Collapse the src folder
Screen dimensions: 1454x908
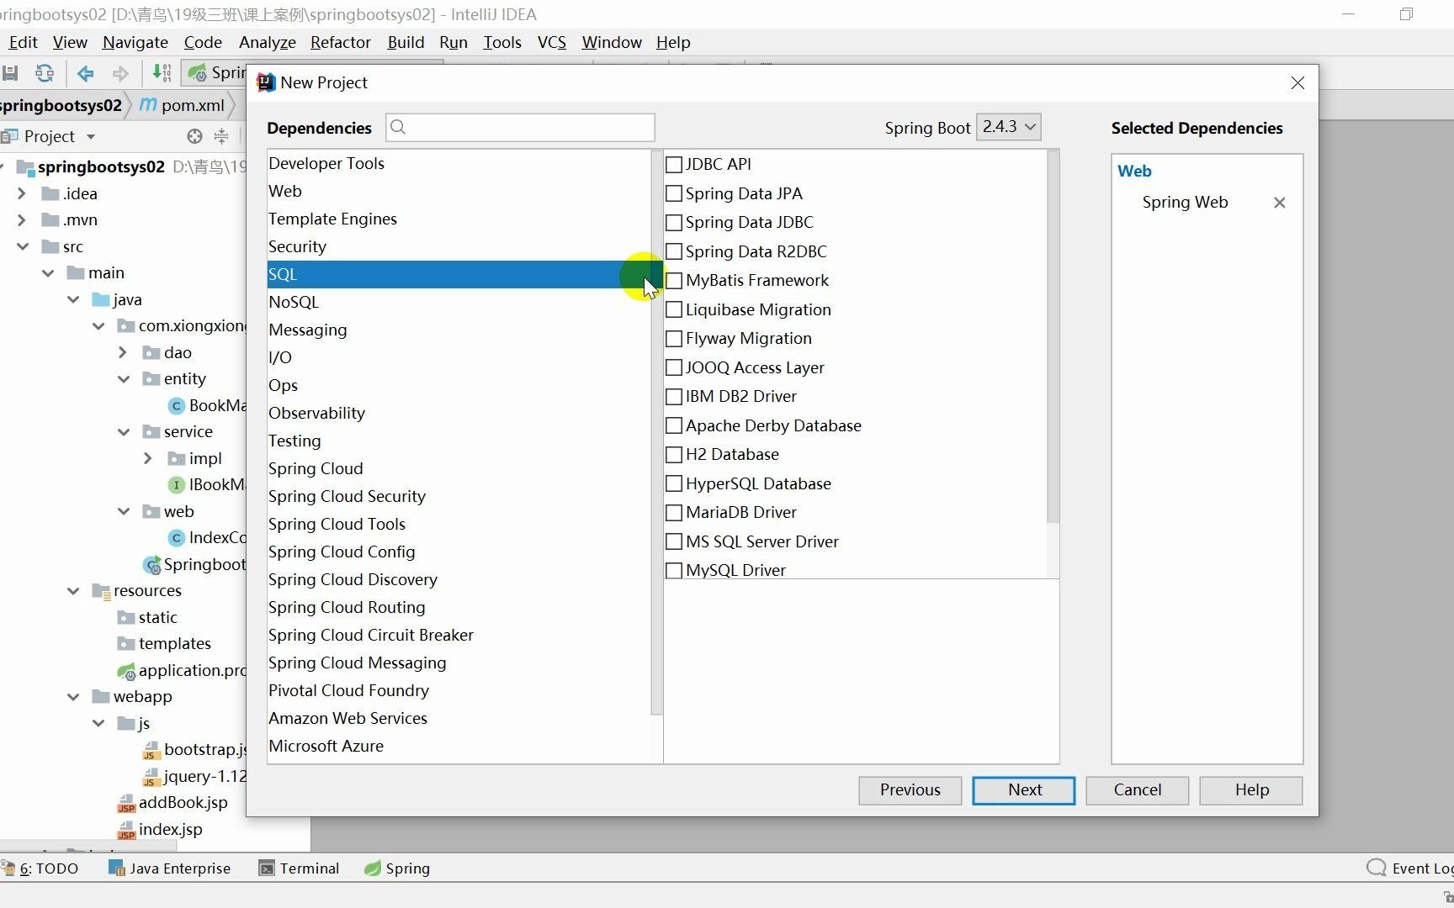point(22,246)
